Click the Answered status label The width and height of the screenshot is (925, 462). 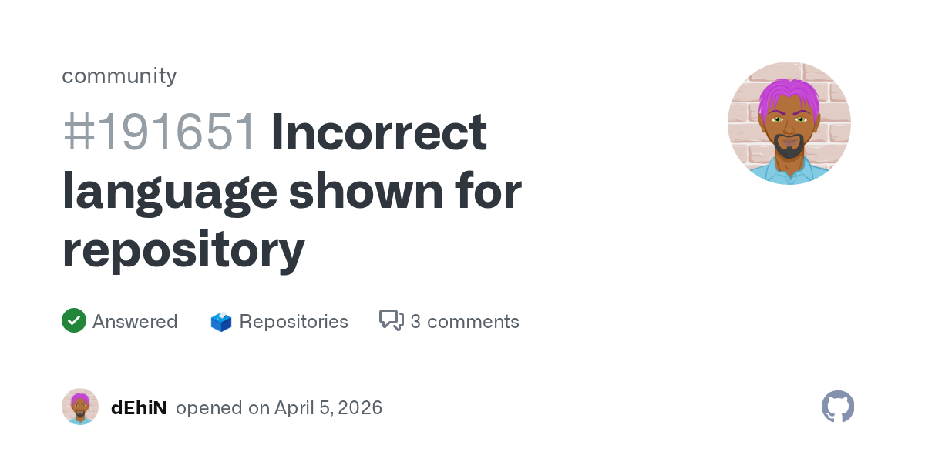[x=135, y=321]
